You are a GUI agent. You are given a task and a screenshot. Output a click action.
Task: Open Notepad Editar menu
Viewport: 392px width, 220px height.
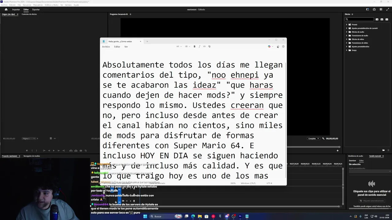[117, 47]
